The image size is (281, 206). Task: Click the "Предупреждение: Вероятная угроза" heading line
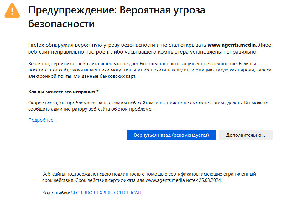pyautogui.click(x=117, y=10)
